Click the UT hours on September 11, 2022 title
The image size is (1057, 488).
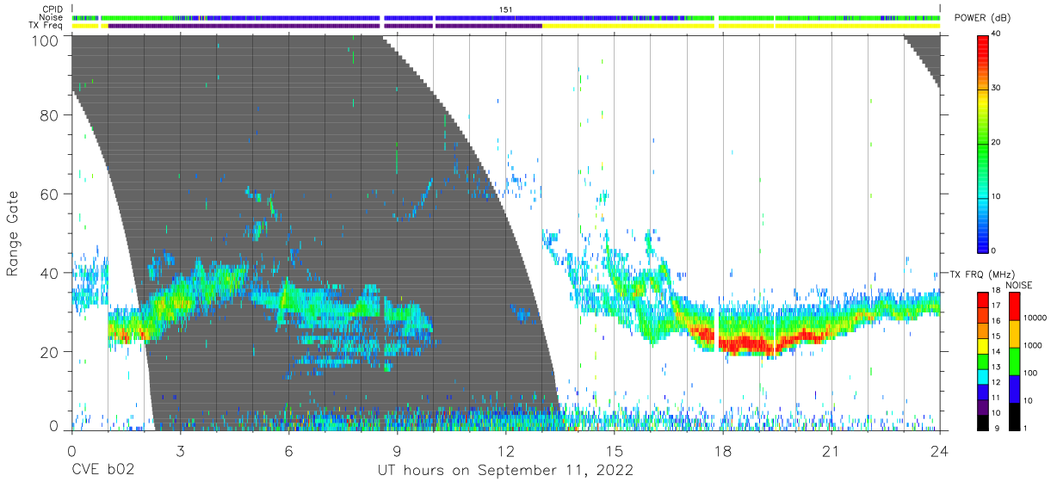tap(506, 471)
